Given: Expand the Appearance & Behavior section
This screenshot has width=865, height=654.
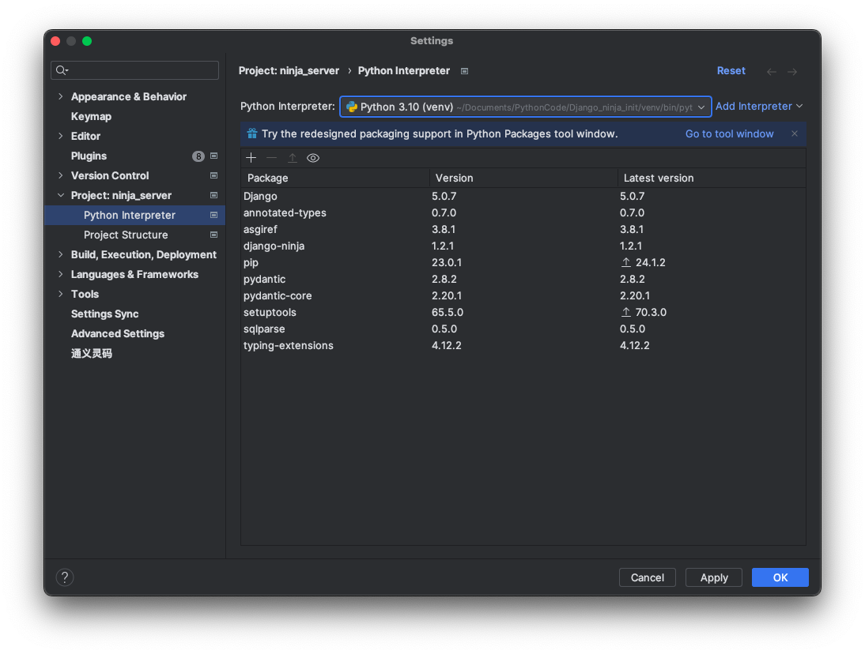Looking at the screenshot, I should pyautogui.click(x=61, y=96).
